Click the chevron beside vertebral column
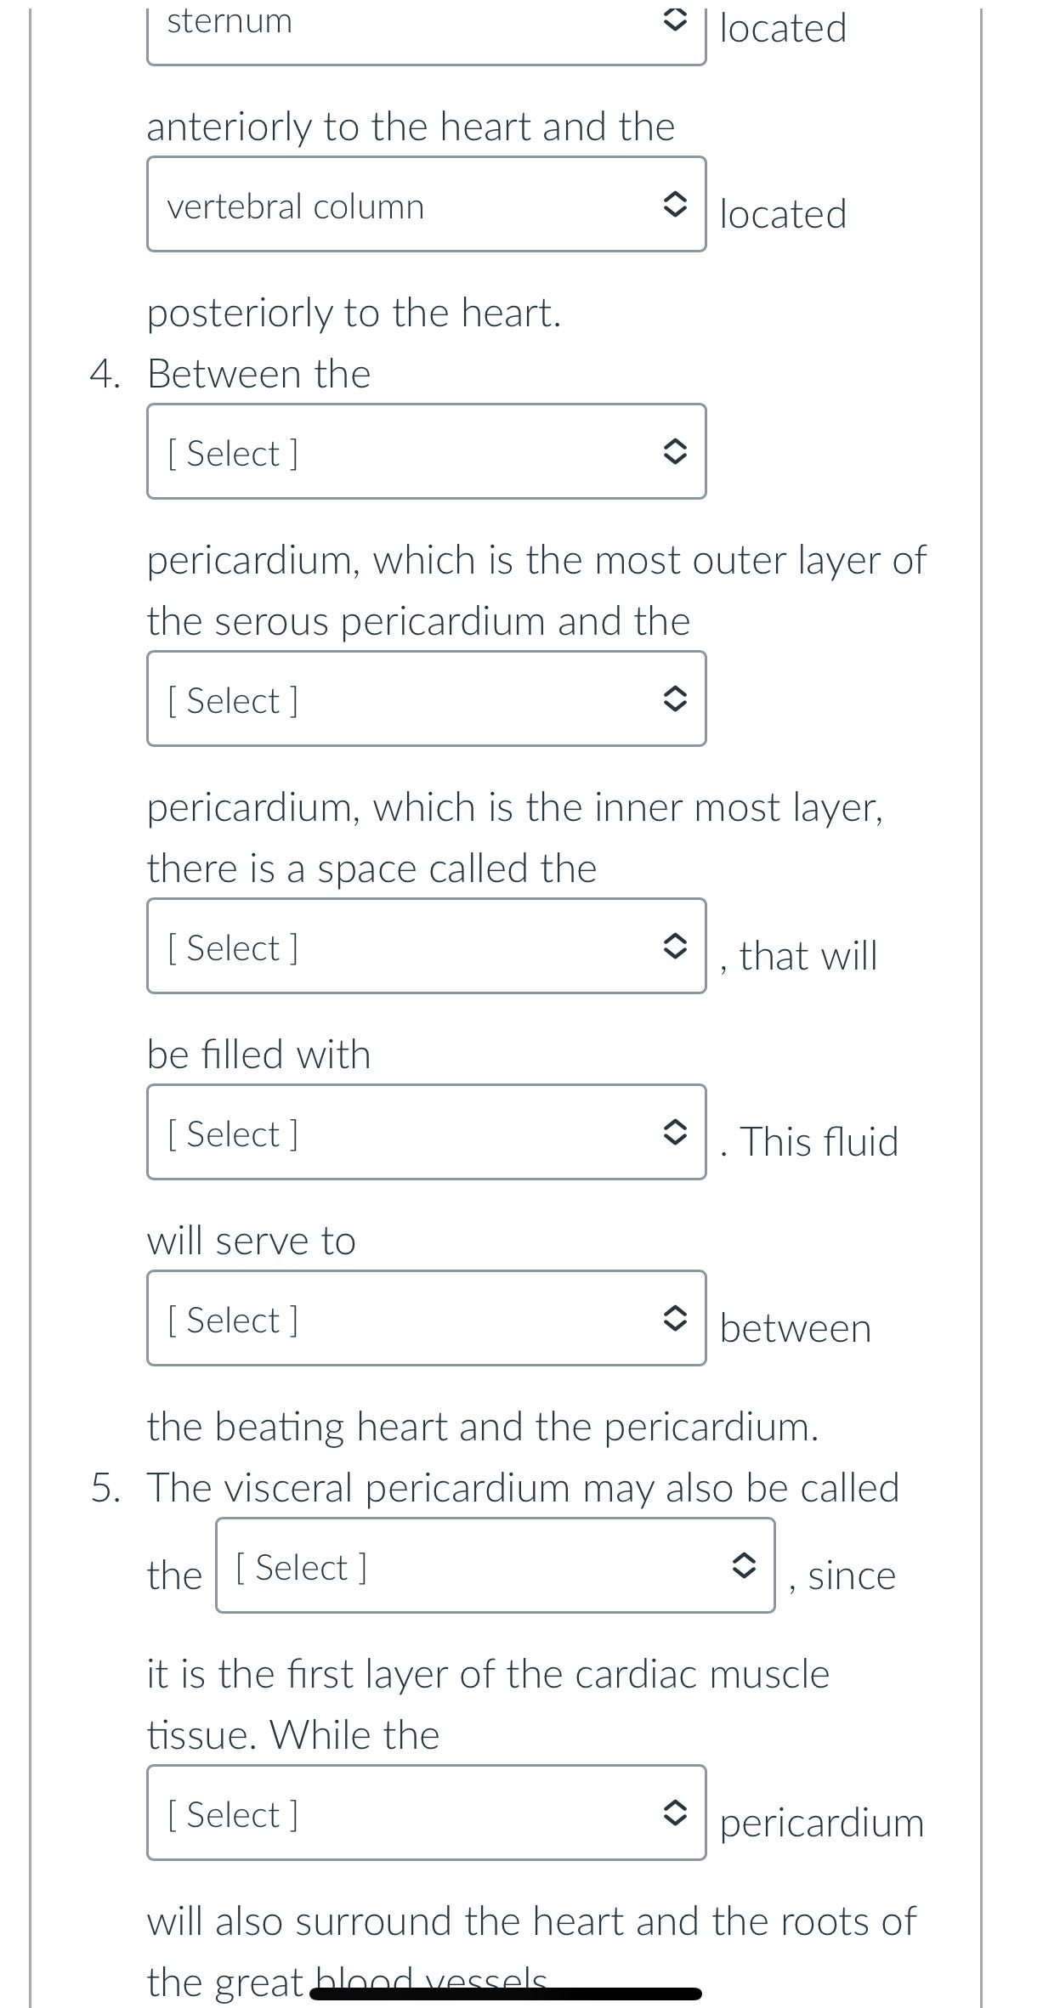Screen dimensions: 1043x2008 pyautogui.click(x=676, y=206)
